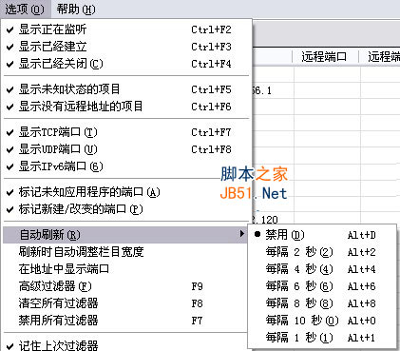Viewport: 400px width, 351px height.
Task: Toggle 记住上次过滤器 option
Action: pyautogui.click(x=125, y=344)
